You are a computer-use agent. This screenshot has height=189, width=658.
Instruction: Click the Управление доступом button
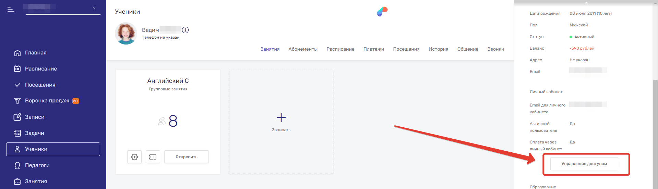[x=584, y=164]
